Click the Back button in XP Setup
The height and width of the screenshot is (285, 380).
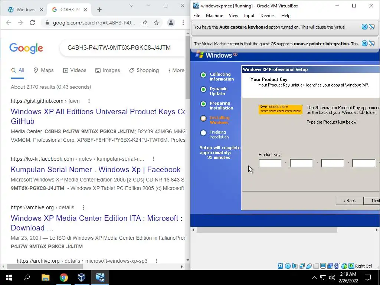click(350, 201)
